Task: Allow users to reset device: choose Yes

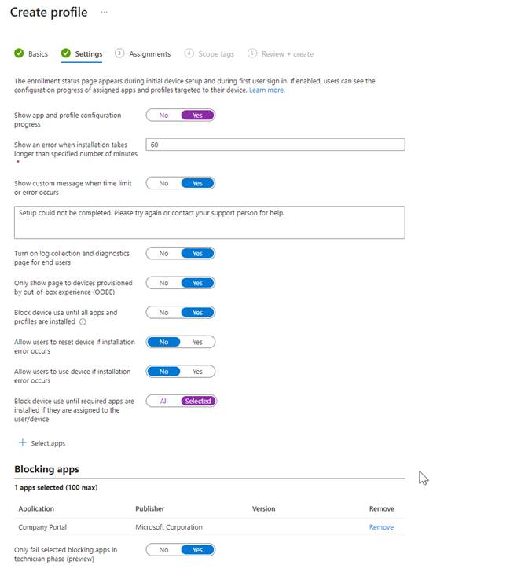Action: coord(197,342)
